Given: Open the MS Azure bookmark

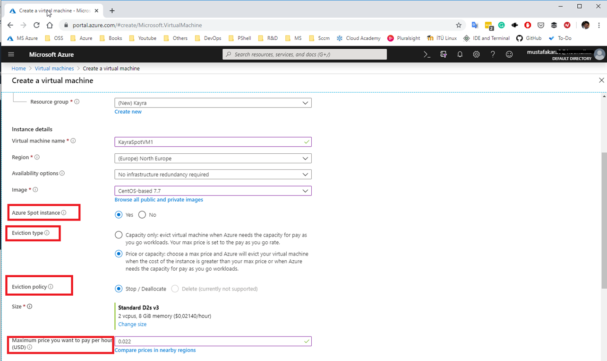Looking at the screenshot, I should coord(23,38).
